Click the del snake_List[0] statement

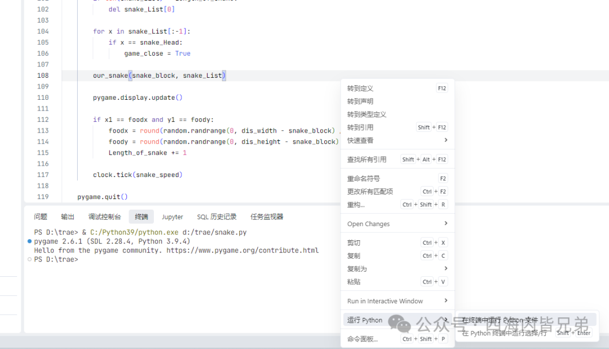point(142,10)
